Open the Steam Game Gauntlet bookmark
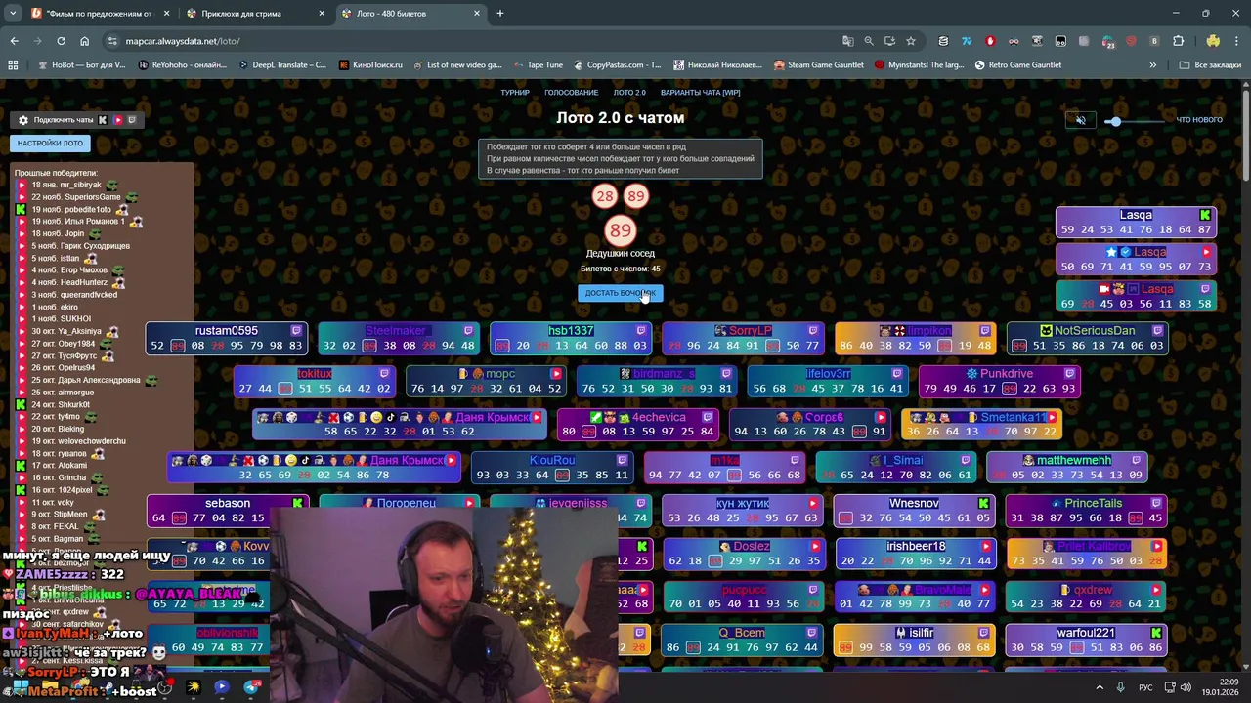Screen dimensions: 1251x703 [x=819, y=65]
